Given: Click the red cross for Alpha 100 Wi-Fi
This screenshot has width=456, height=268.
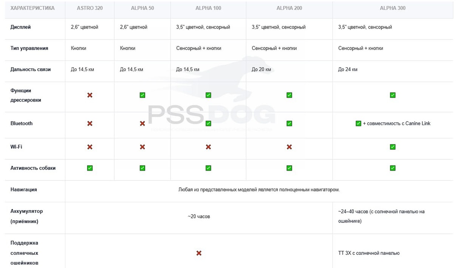Looking at the screenshot, I should tap(208, 147).
